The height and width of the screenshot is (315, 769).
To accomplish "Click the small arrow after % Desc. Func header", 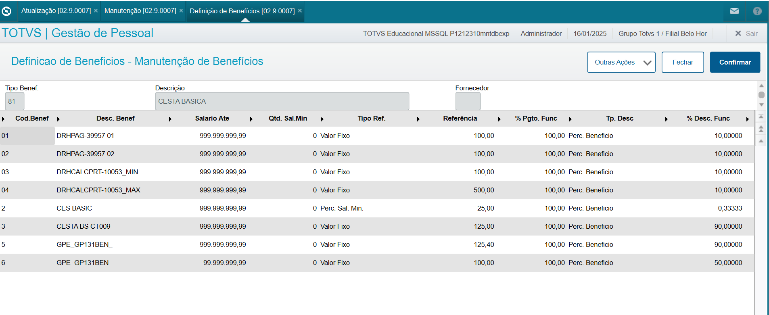I will coord(748,119).
